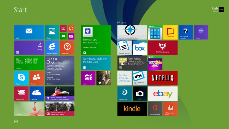The image size is (229, 129).
Task: Open the McAfee Central tile
Action: pos(163,48)
